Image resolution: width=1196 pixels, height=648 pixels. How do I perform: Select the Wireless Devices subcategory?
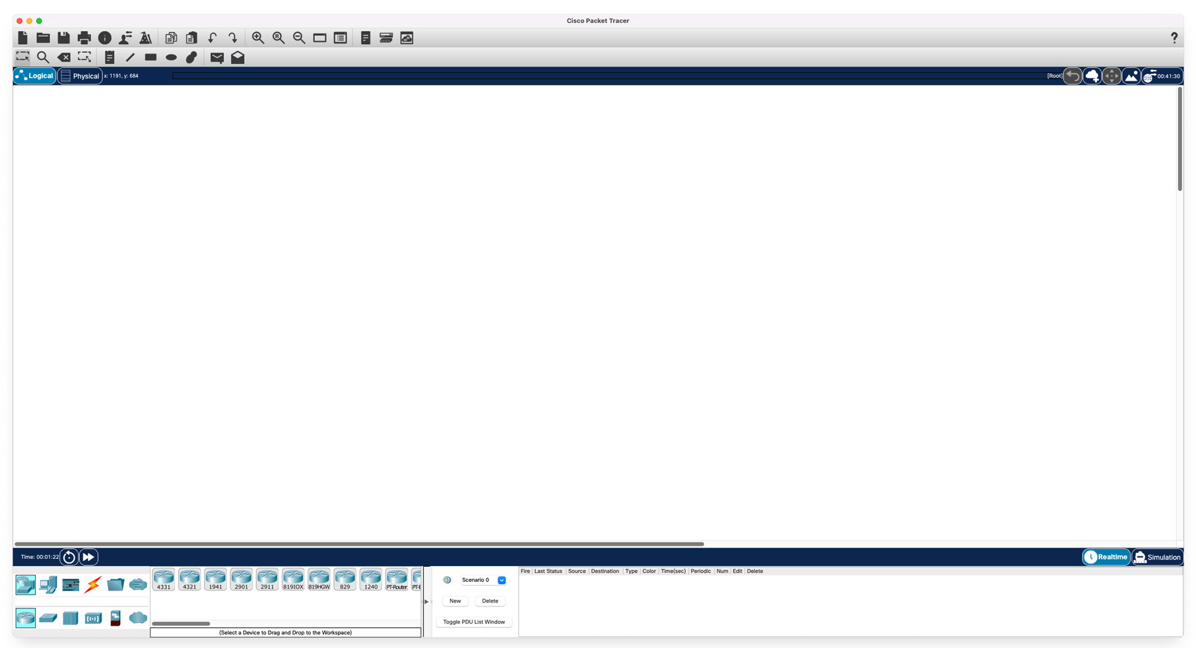pyautogui.click(x=93, y=618)
